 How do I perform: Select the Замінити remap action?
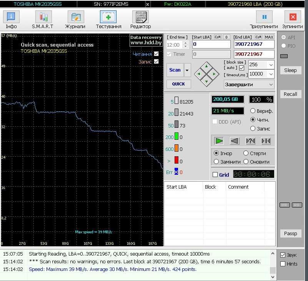[x=216, y=162]
